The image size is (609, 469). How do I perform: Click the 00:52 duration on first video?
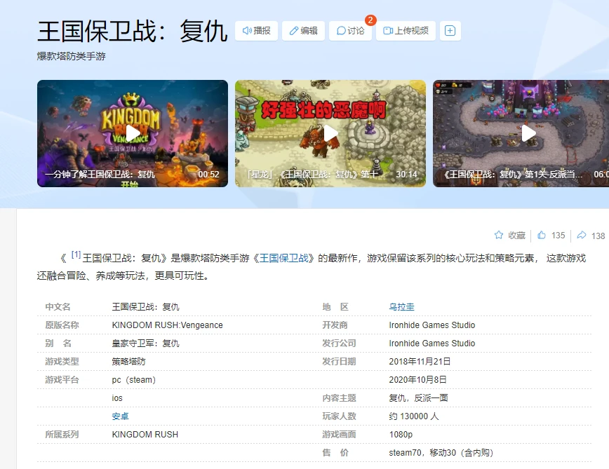pos(209,175)
